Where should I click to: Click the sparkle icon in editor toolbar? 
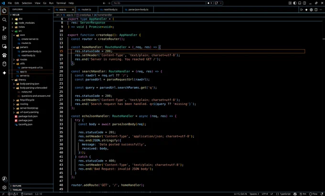click(x=306, y=10)
